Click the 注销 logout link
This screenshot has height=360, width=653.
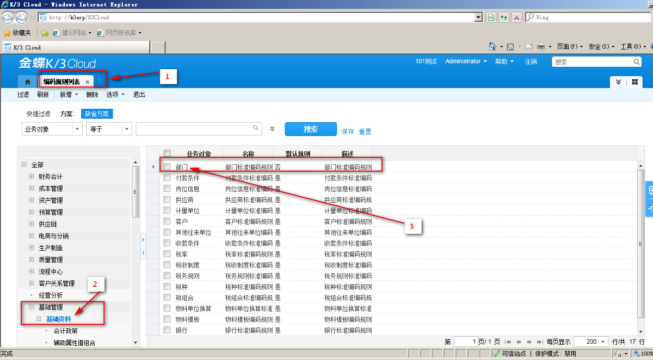(x=531, y=61)
